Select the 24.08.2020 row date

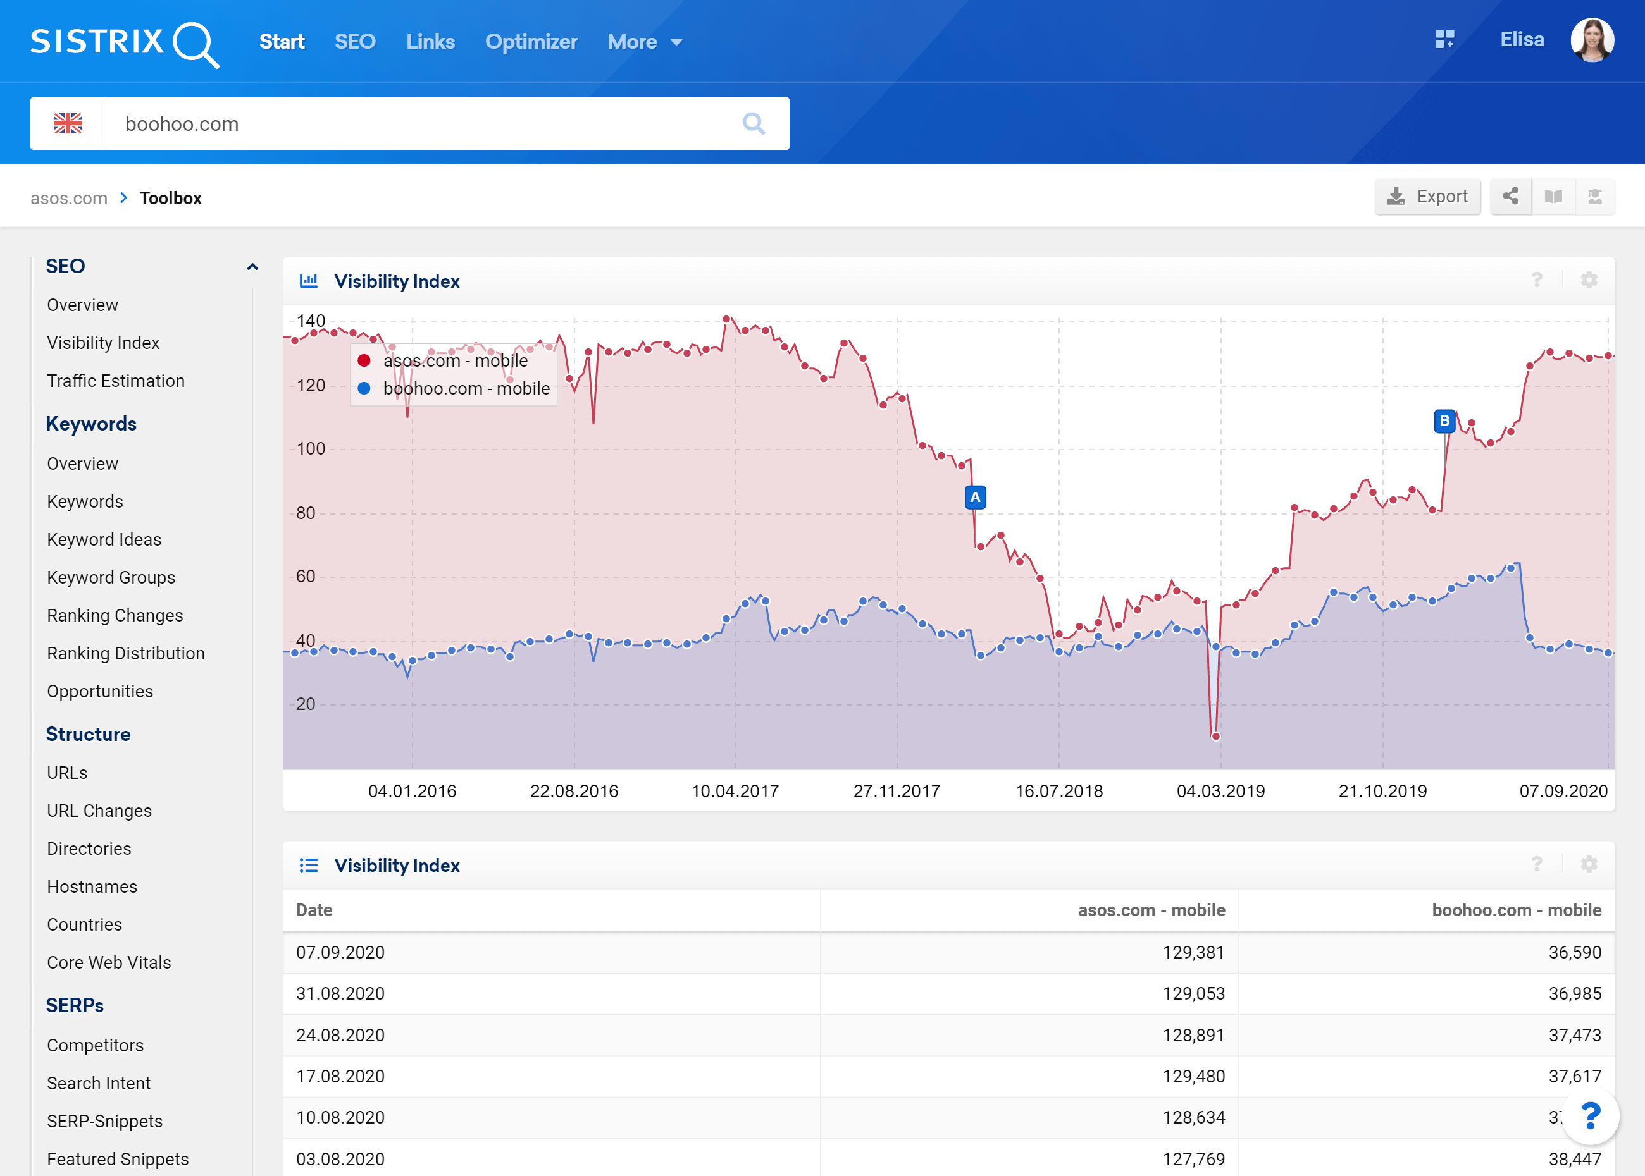[340, 1035]
